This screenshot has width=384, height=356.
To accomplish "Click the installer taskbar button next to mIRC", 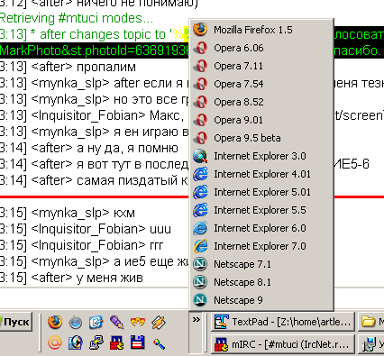I will click(x=371, y=344).
